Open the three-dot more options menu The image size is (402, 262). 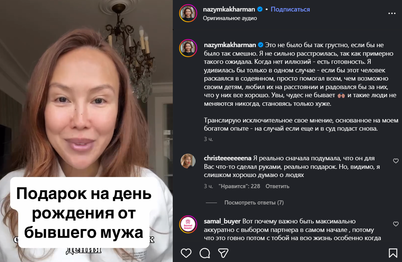tap(392, 13)
